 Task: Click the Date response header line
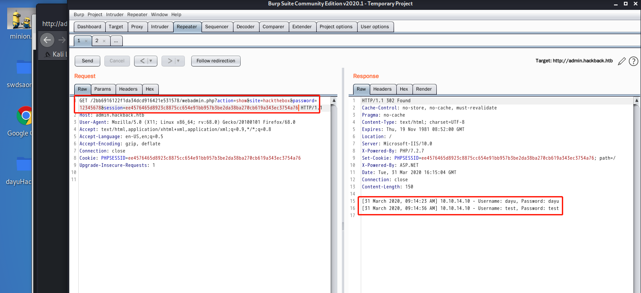tap(409, 172)
